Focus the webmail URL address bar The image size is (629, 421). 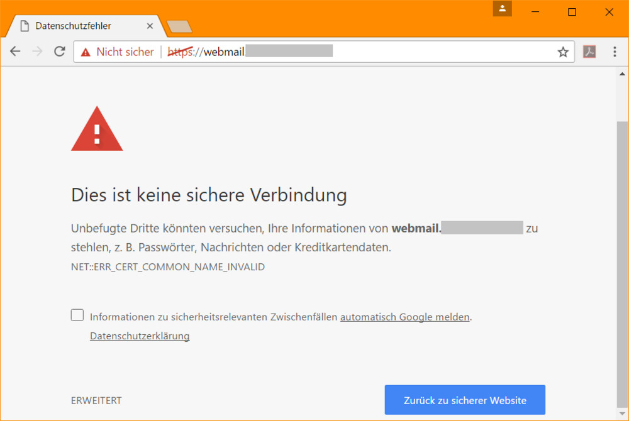377,52
